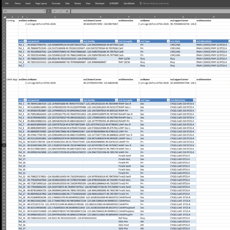Open ns1:Type filter arrow in lower table
Screen dimensions: 230x230
pyautogui.click(x=168, y=100)
